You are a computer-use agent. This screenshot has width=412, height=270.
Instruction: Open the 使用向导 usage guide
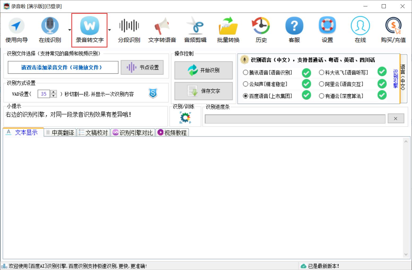[x=16, y=30]
